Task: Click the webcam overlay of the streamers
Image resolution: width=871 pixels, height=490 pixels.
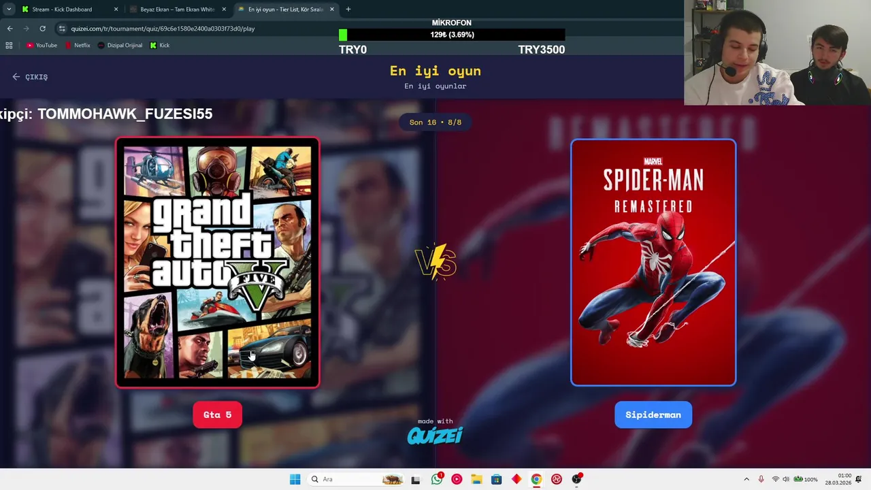Action: coord(777,52)
